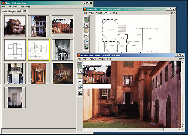Click the overview navigator inset in general view
188x135 pixels.
coord(97,75)
